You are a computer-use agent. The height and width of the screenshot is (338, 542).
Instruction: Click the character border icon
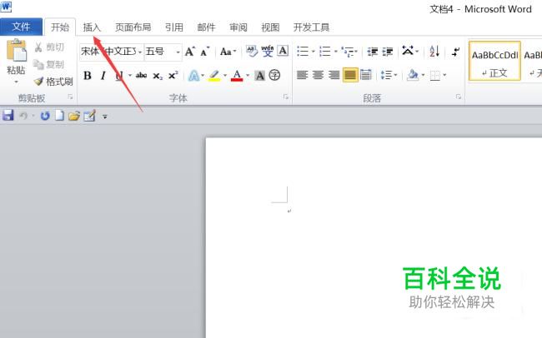(284, 51)
